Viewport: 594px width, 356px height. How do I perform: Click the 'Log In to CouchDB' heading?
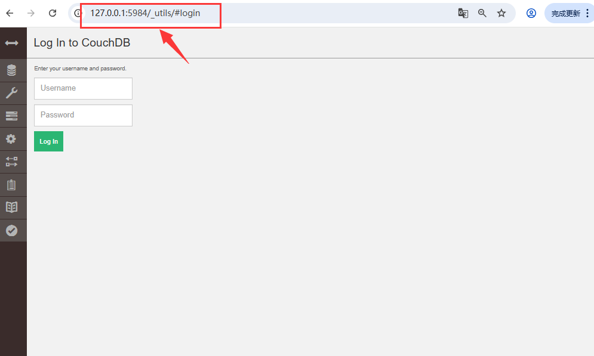[x=82, y=43]
